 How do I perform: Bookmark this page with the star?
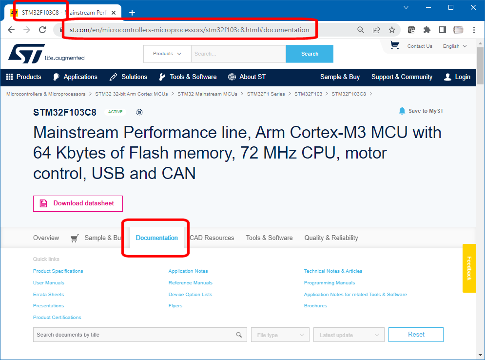(x=392, y=30)
